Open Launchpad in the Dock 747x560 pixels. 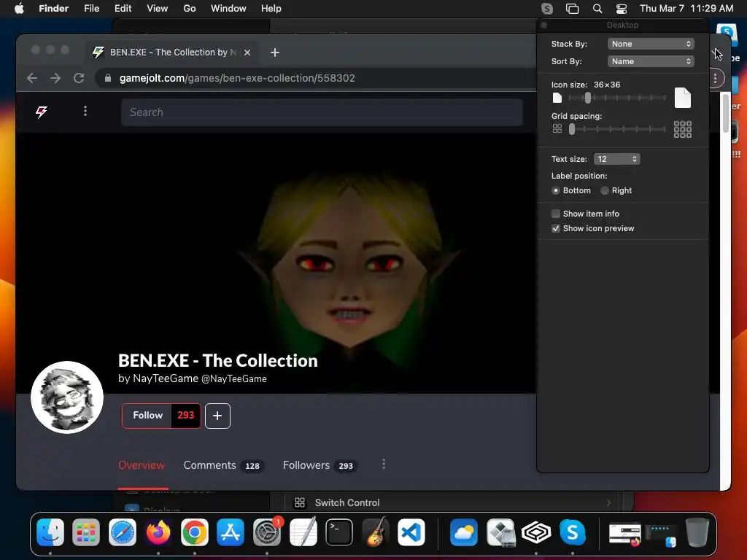pyautogui.click(x=86, y=532)
